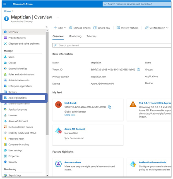The image size is (173, 179).
Task: Click the Security shield icon
Action: (5, 162)
